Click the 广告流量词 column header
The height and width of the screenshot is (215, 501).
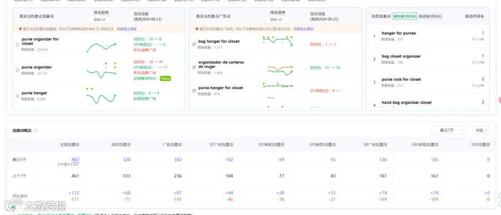(x=172, y=145)
